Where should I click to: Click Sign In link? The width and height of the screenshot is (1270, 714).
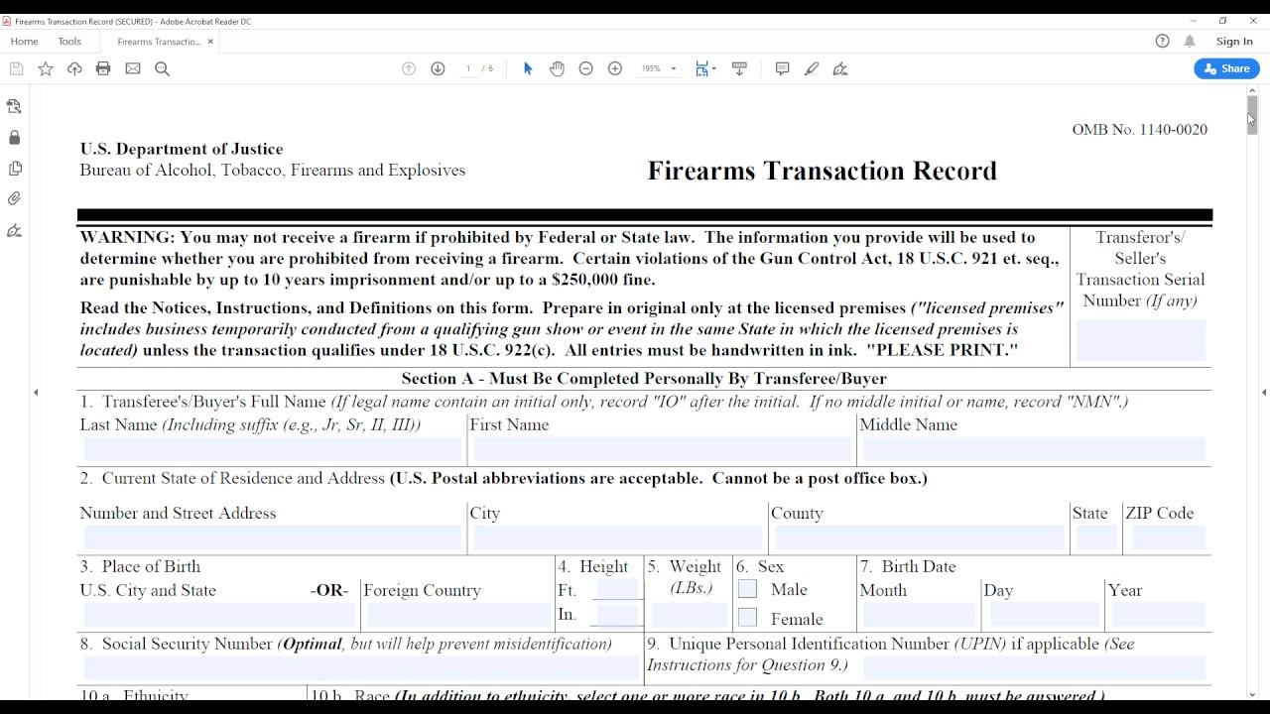pos(1234,41)
